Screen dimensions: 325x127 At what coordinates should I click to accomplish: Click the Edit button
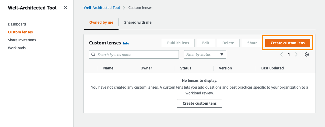206,43
